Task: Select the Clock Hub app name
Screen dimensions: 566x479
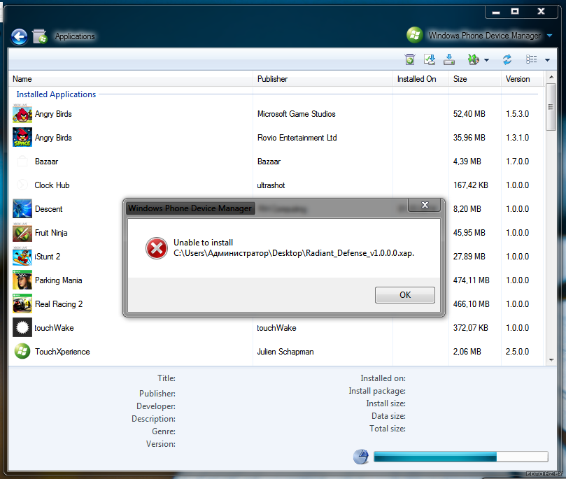Action: coord(52,185)
